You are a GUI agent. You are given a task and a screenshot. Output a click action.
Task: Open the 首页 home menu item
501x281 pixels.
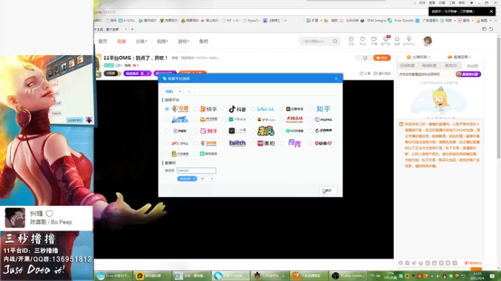pyautogui.click(x=103, y=41)
